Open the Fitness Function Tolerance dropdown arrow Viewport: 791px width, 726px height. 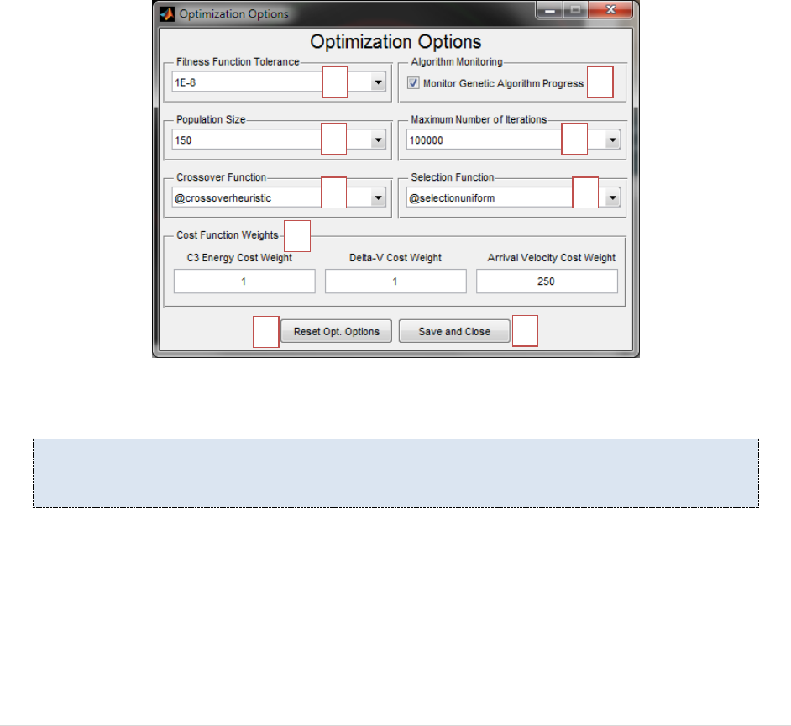(x=378, y=82)
